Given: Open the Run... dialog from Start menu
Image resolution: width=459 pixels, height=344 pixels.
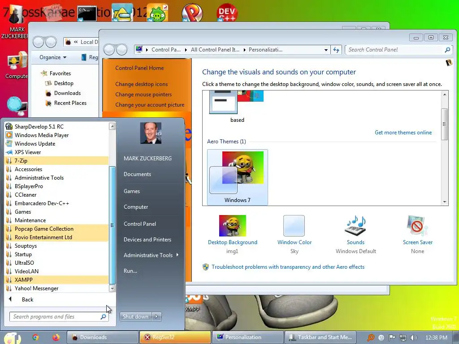Looking at the screenshot, I should [130, 271].
